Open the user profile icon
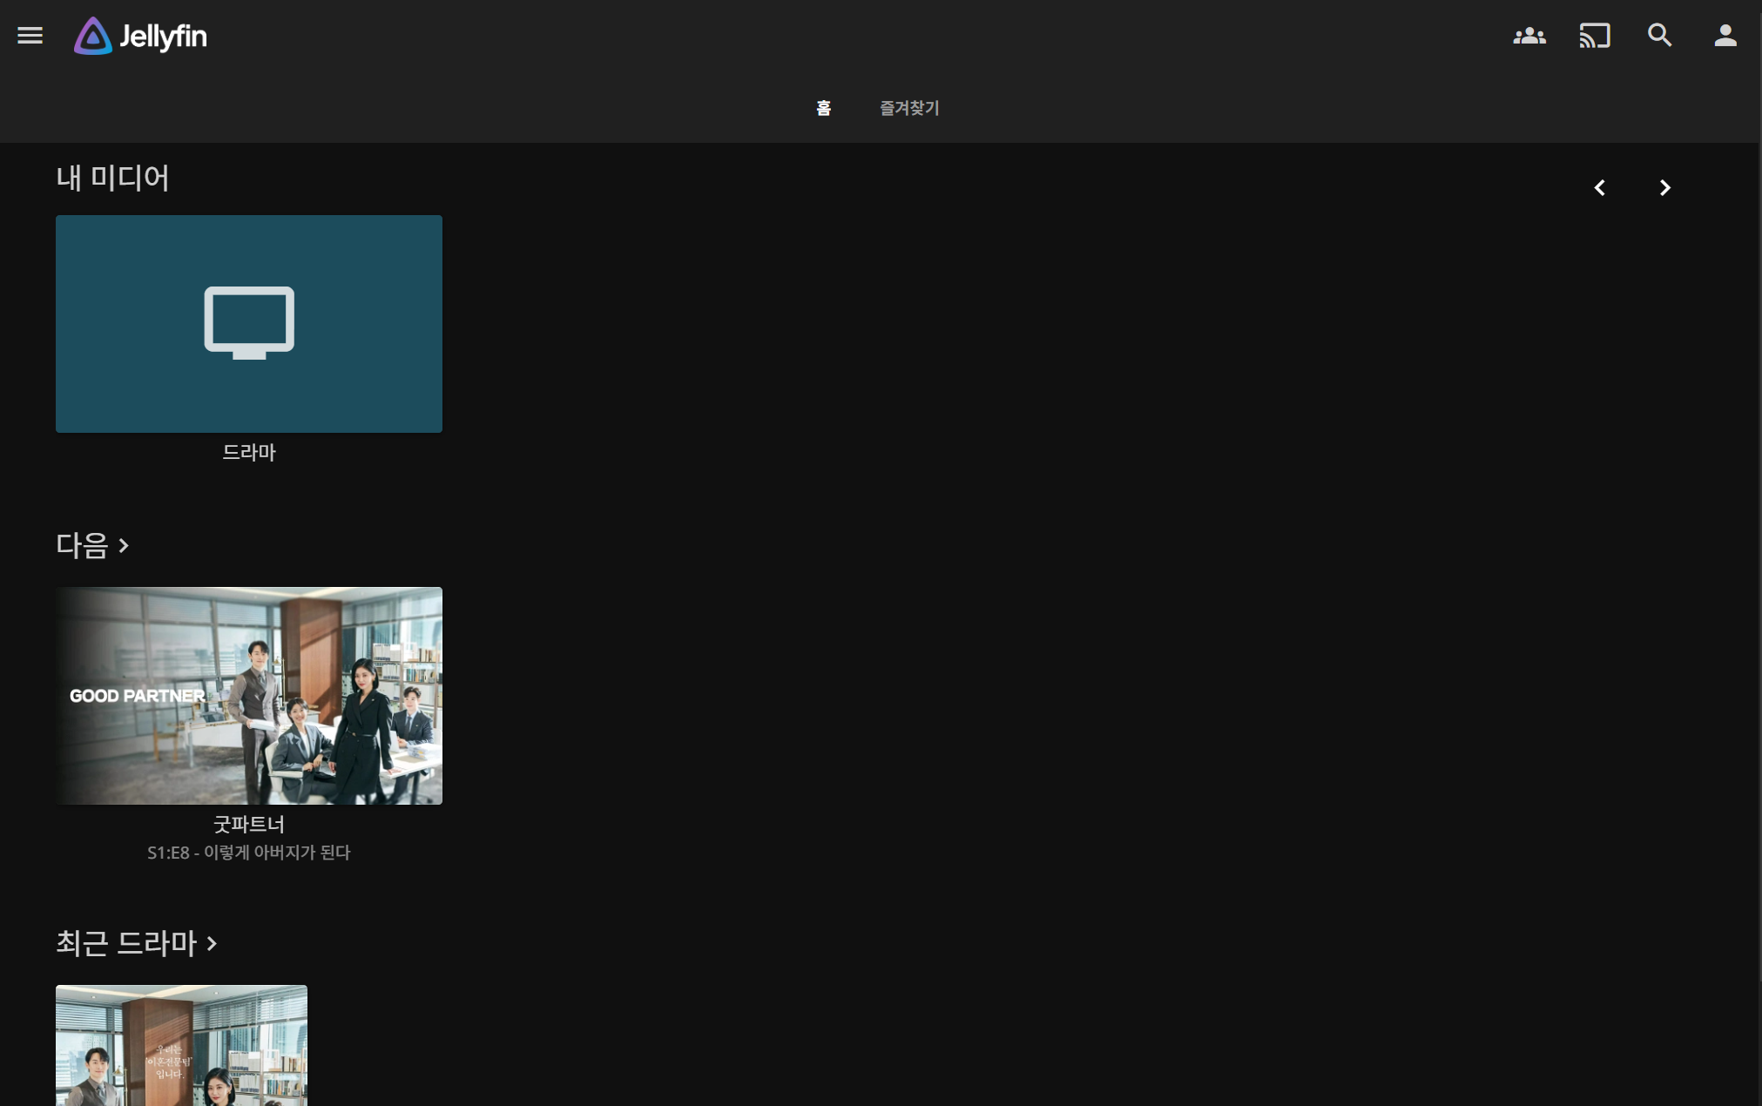 pos(1725,36)
